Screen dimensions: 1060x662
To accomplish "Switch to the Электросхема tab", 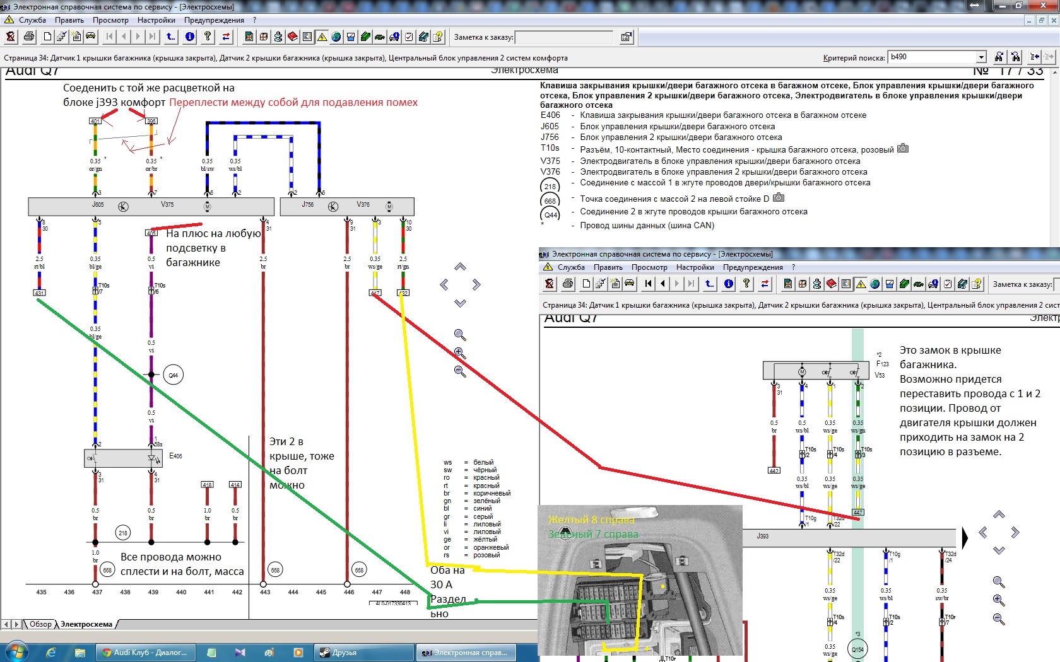I will click(86, 624).
